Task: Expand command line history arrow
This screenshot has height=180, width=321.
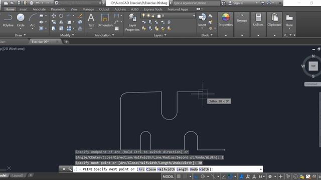Action: (x=260, y=169)
